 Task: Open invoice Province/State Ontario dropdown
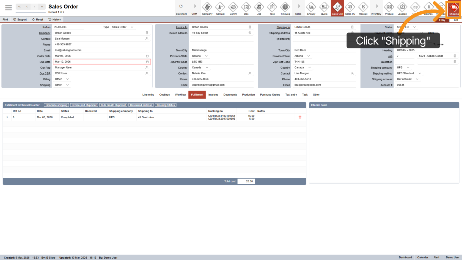point(206,56)
